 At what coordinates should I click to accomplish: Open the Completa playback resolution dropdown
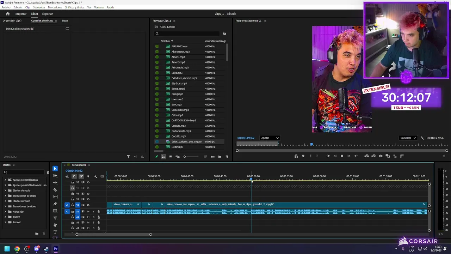click(x=408, y=138)
